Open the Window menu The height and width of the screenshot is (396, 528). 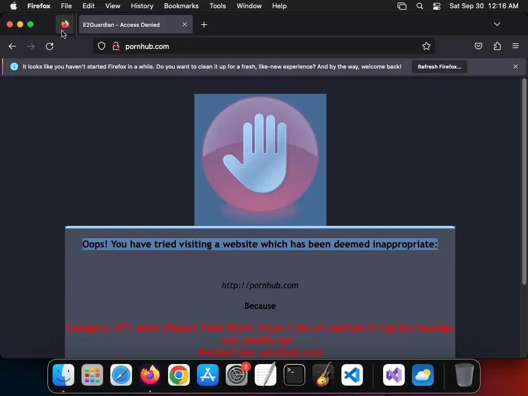point(249,6)
